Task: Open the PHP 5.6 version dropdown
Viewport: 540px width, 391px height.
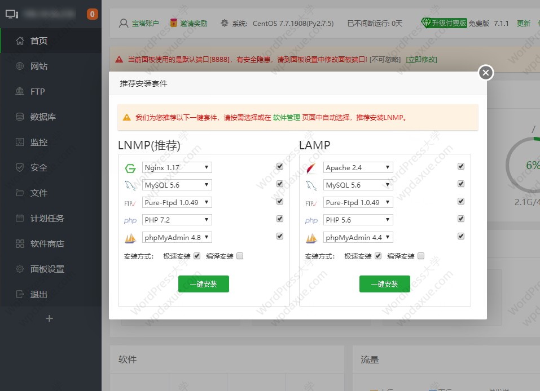Action: 358,220
